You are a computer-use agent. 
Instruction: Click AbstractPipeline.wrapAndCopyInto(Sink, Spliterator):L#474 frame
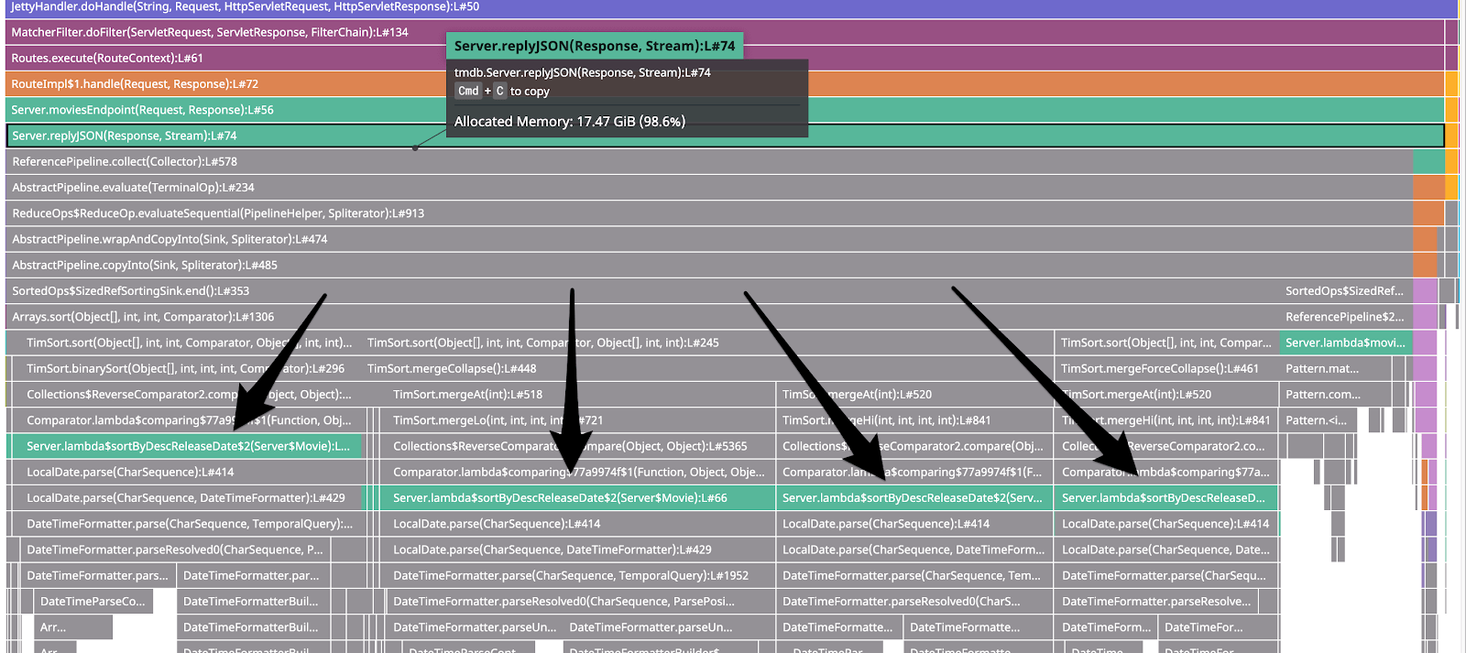click(x=709, y=239)
